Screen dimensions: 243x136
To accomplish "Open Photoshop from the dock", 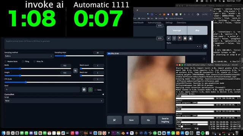I will [x=118, y=133].
